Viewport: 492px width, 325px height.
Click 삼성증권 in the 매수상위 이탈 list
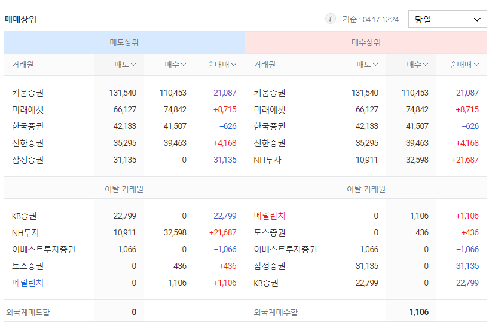click(270, 266)
